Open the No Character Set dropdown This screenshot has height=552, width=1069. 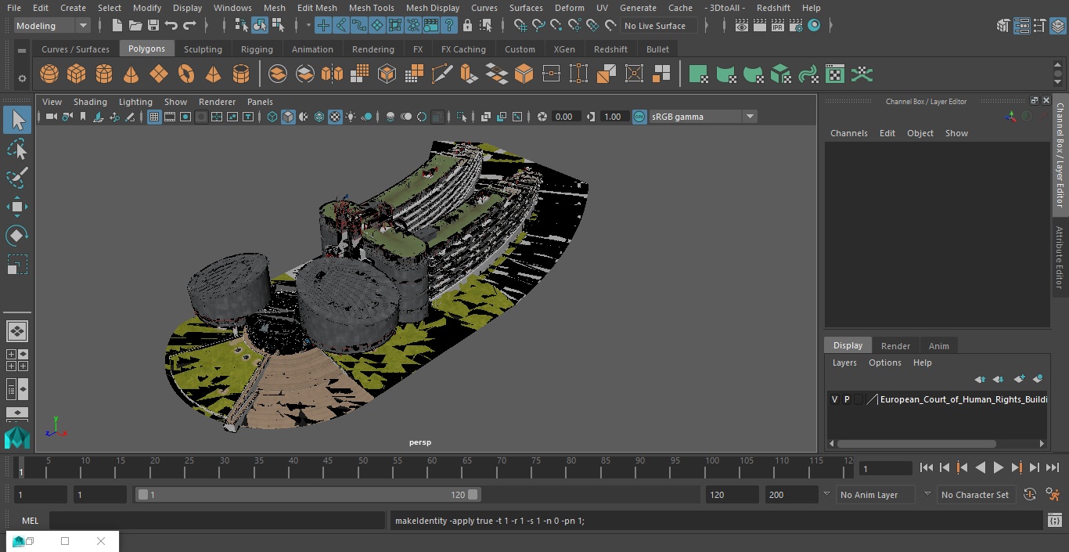[974, 495]
